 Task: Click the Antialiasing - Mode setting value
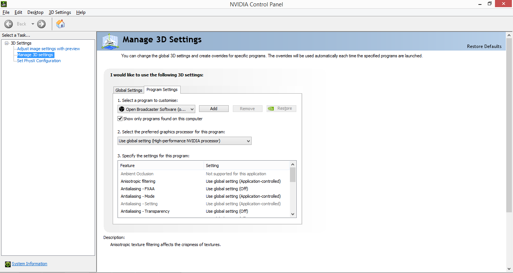[x=243, y=196]
